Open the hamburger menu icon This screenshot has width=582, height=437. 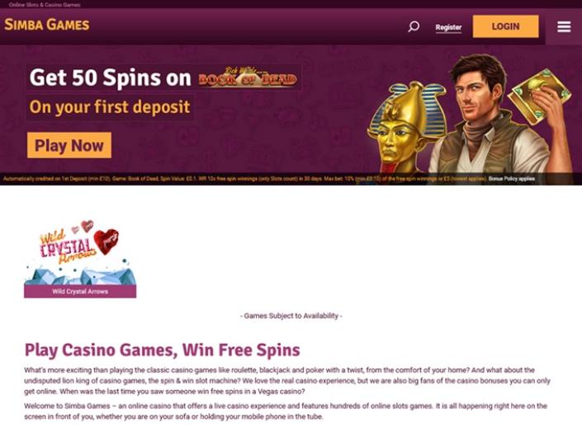click(x=564, y=26)
